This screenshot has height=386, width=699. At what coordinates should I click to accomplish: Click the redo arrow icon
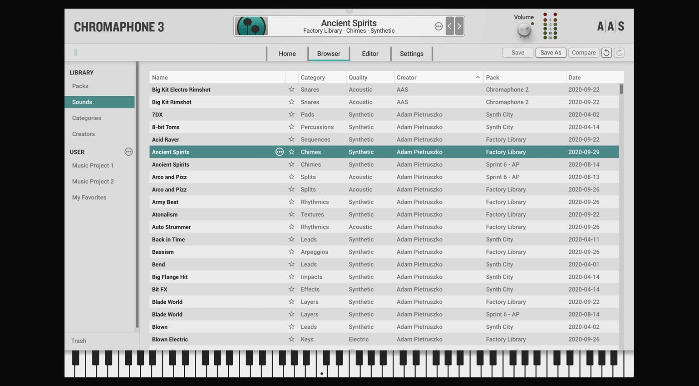pyautogui.click(x=619, y=53)
